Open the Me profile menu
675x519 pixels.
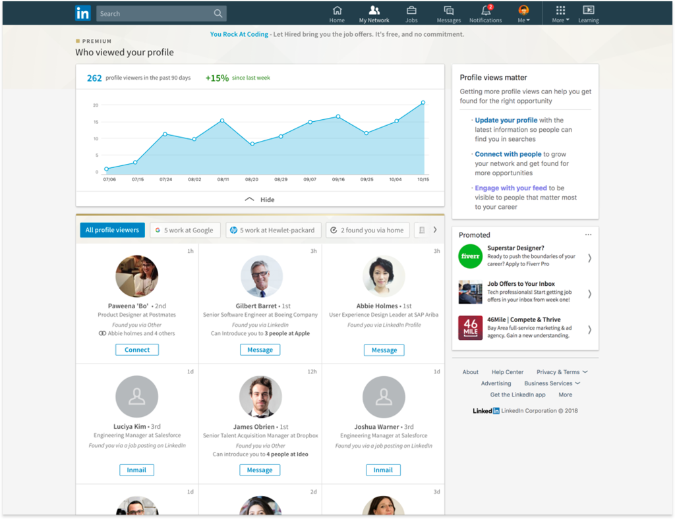523,13
